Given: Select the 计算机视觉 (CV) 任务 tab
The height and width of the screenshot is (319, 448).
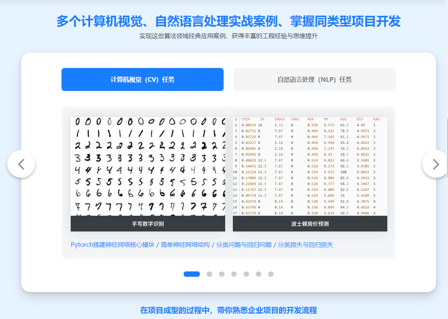Looking at the screenshot, I should (143, 79).
